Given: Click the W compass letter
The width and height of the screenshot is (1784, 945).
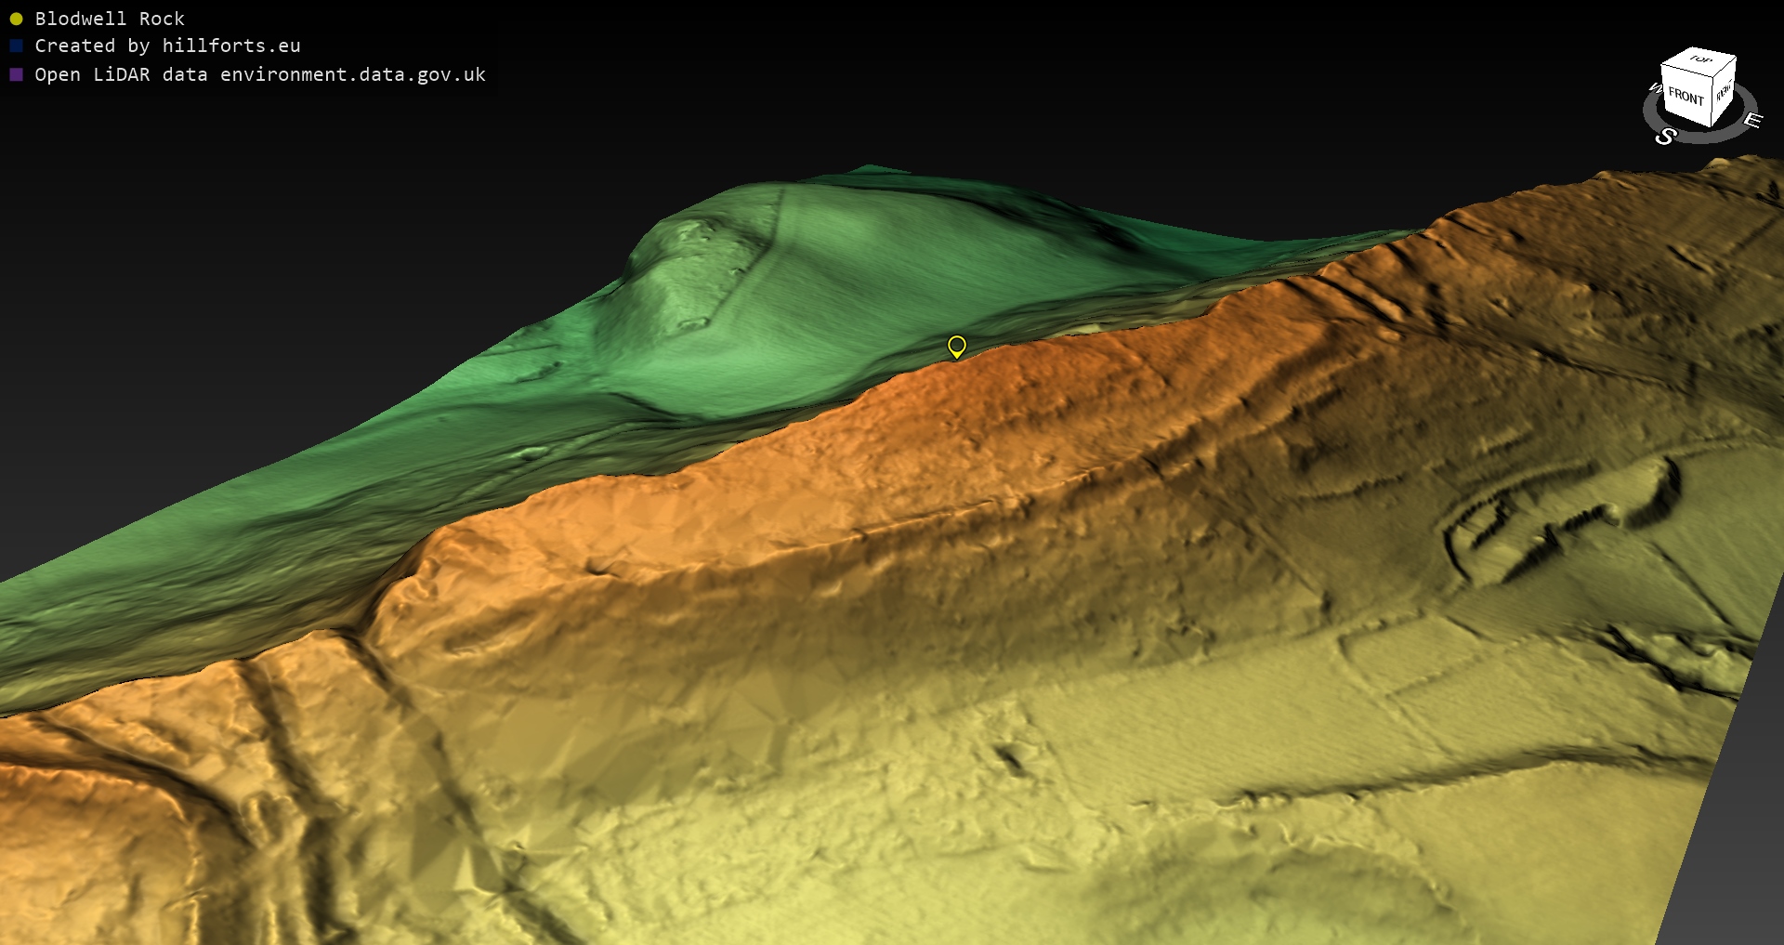Looking at the screenshot, I should coord(1655,88).
